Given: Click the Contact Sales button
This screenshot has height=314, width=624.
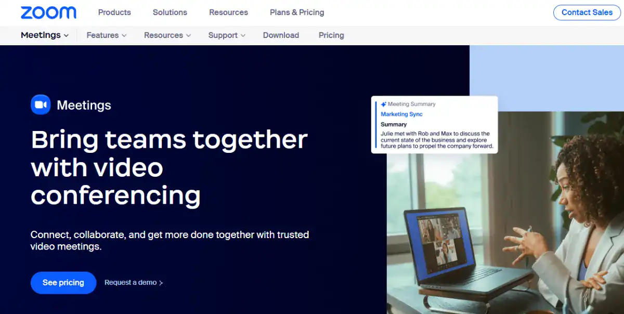Looking at the screenshot, I should (x=587, y=12).
